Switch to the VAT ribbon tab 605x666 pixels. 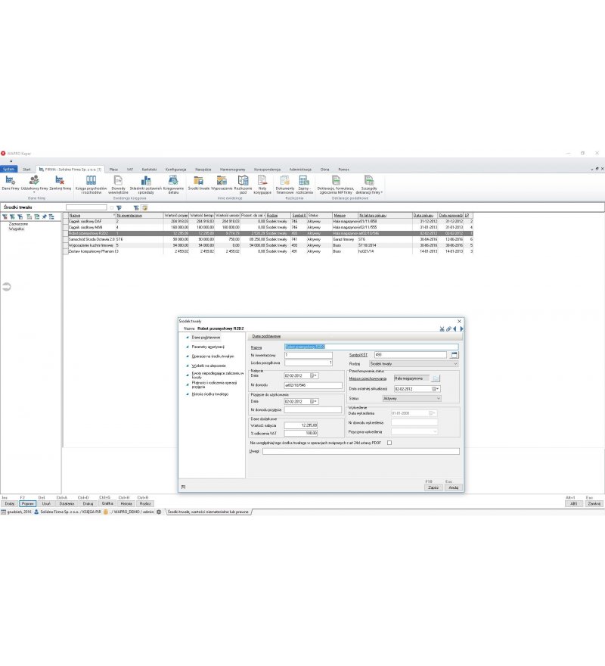(x=130, y=169)
